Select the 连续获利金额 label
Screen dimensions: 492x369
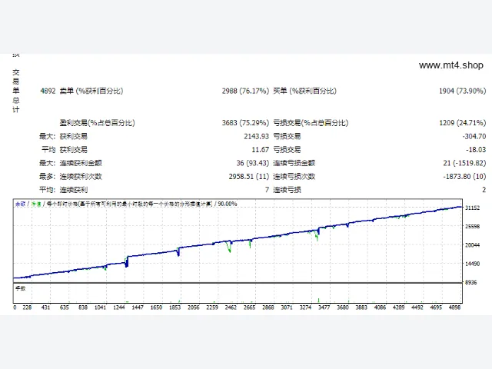tap(81, 163)
